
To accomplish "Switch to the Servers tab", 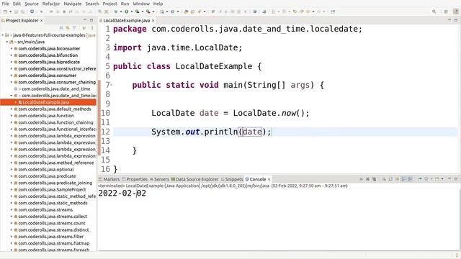I will tap(159, 179).
